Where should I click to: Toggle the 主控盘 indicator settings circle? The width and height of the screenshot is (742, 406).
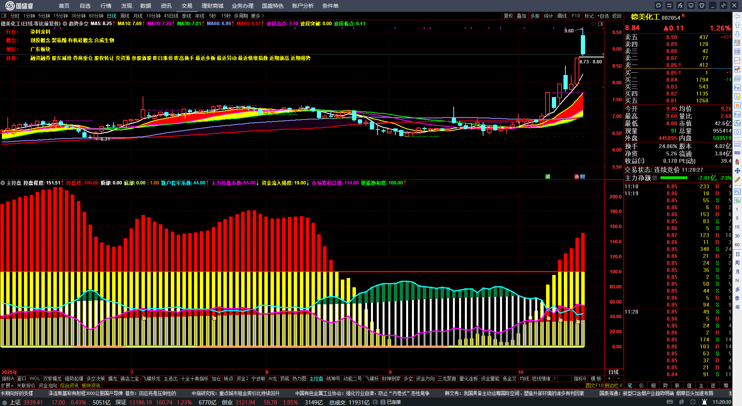point(3,183)
